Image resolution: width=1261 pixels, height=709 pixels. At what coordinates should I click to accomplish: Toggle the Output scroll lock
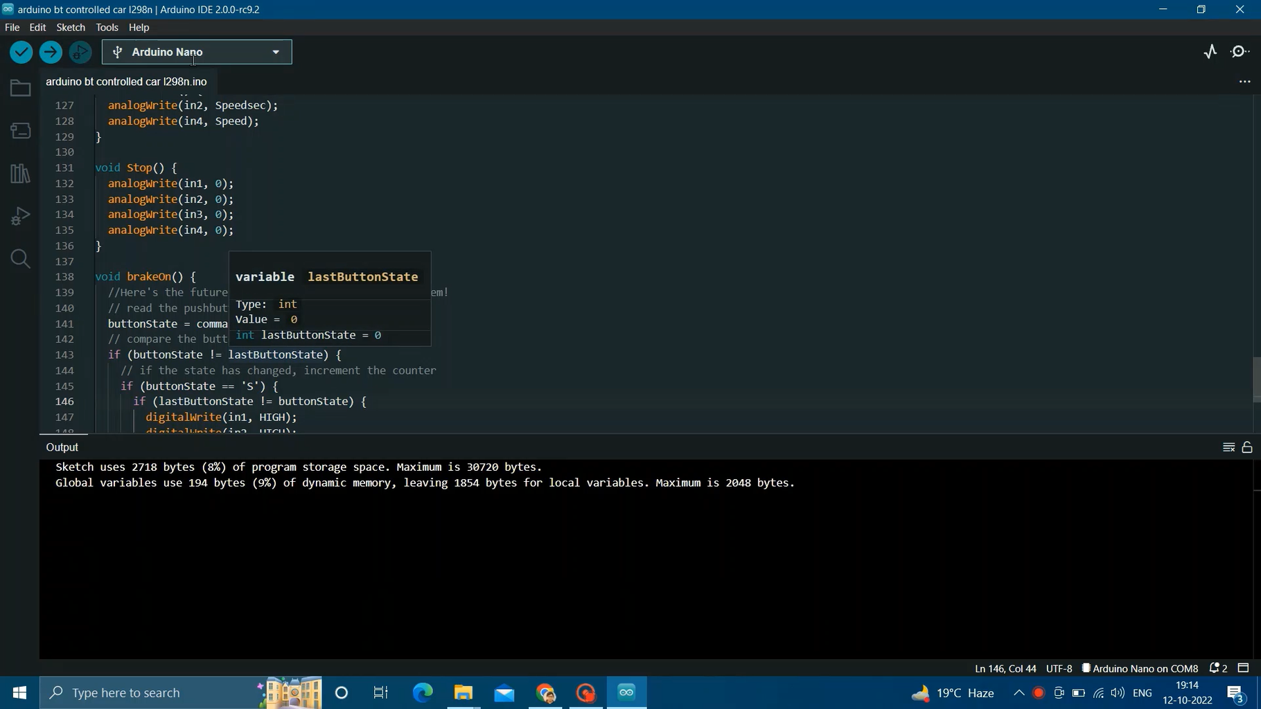click(x=1247, y=447)
